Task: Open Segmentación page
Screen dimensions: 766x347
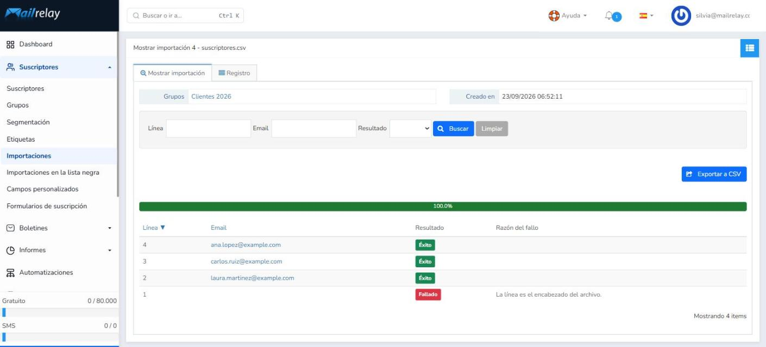Action: (x=28, y=122)
